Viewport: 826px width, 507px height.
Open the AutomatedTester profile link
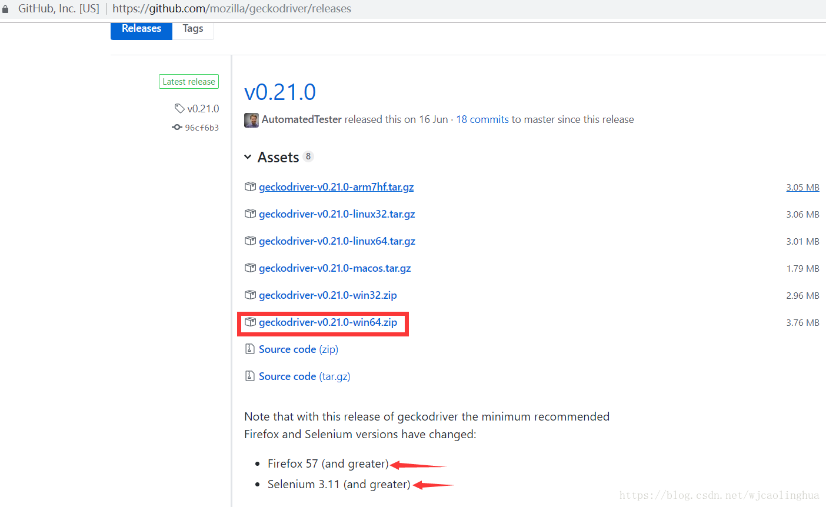pos(302,119)
